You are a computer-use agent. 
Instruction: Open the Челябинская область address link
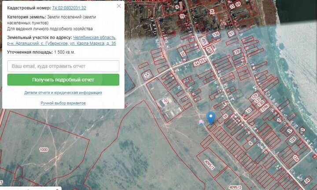[x=95, y=38]
